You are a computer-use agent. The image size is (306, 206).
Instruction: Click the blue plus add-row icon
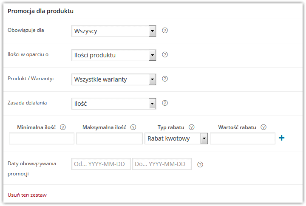(x=281, y=138)
